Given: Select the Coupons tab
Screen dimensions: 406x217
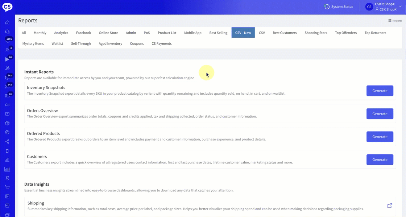Looking at the screenshot, I should click(137, 44).
